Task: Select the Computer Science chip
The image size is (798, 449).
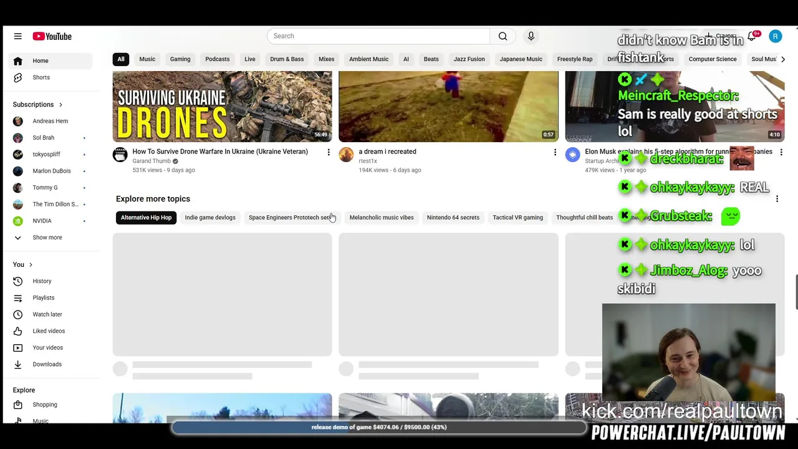Action: coord(713,59)
